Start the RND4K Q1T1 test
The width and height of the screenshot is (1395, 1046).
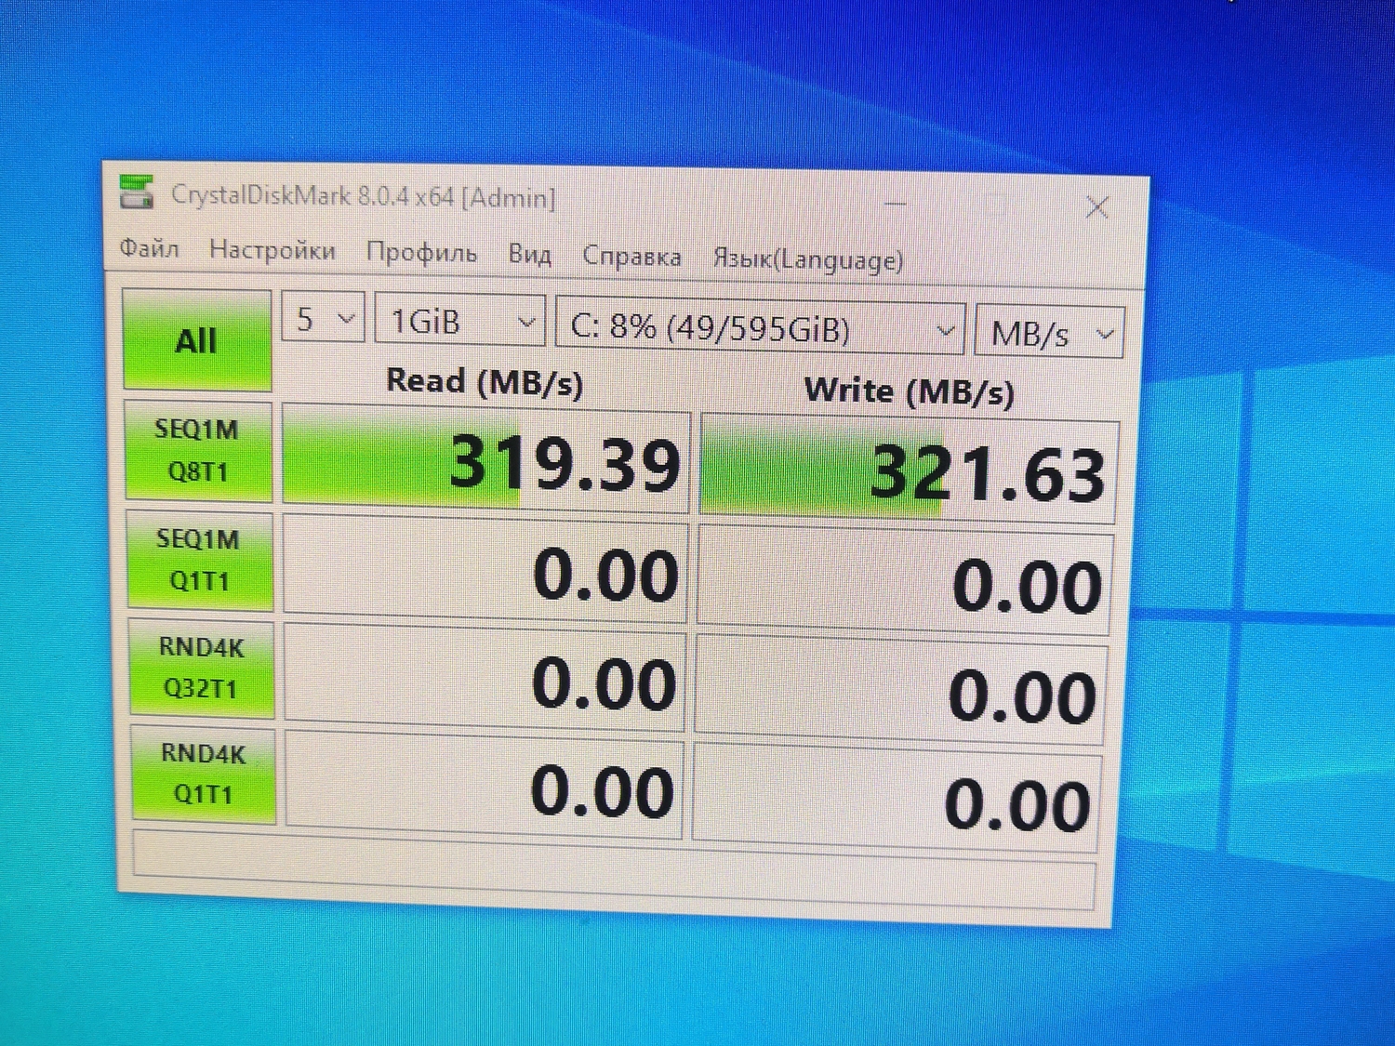[204, 774]
